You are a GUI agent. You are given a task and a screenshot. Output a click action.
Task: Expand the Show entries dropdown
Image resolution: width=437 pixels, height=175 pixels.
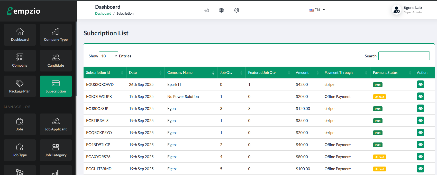(108, 56)
